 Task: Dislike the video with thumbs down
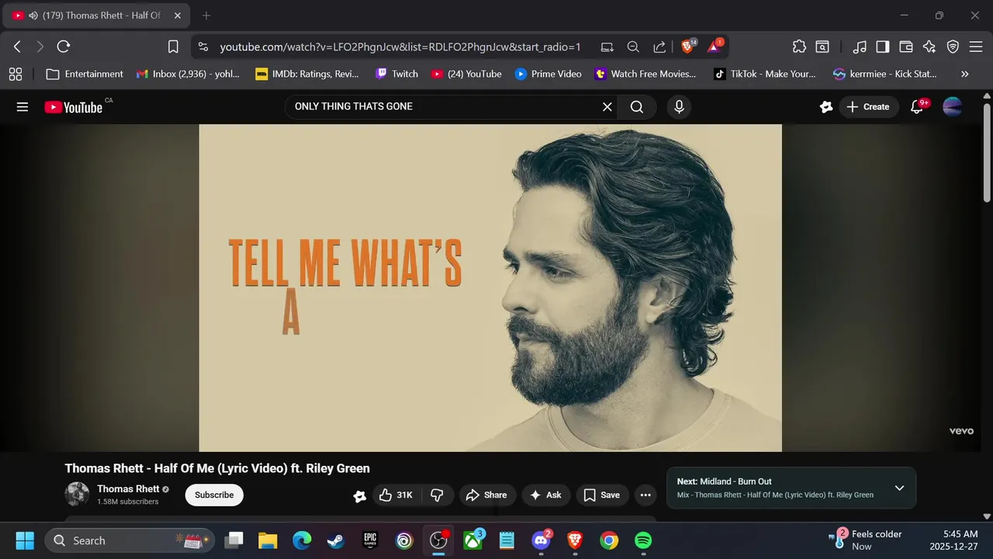[x=437, y=495]
